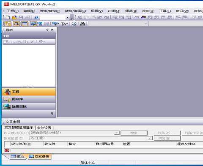Close the Navigation (导航) panel
The width and height of the screenshot is (203, 166).
[x=52, y=30]
